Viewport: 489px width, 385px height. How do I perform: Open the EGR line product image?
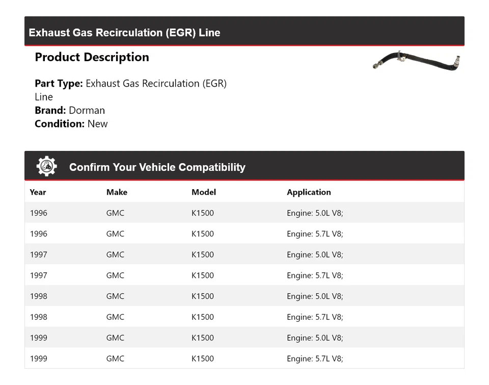tap(416, 60)
